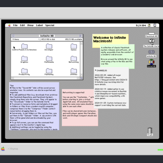163x163 pixels.
Task: Open the Special menu
Action: point(50,25)
